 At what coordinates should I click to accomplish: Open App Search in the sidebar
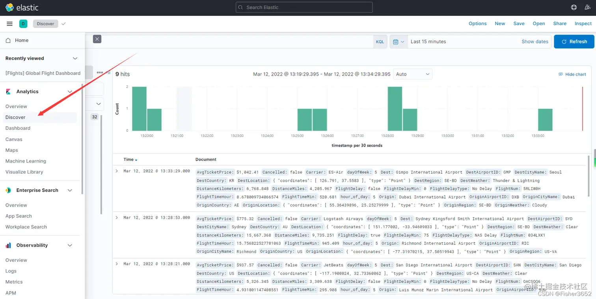pyautogui.click(x=19, y=216)
